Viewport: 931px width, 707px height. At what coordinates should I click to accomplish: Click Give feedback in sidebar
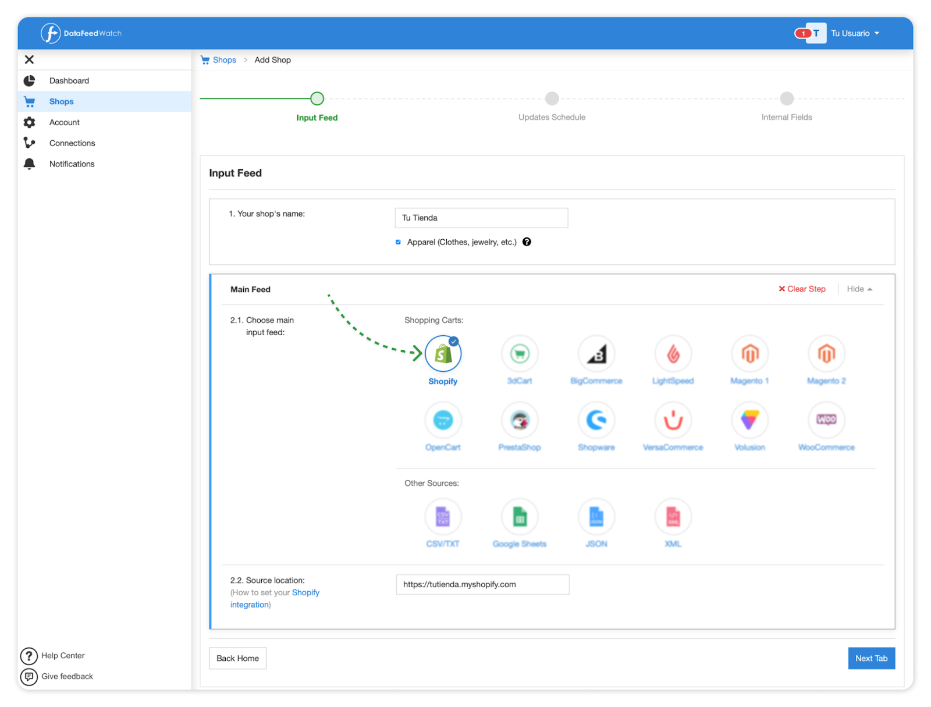[x=57, y=677]
